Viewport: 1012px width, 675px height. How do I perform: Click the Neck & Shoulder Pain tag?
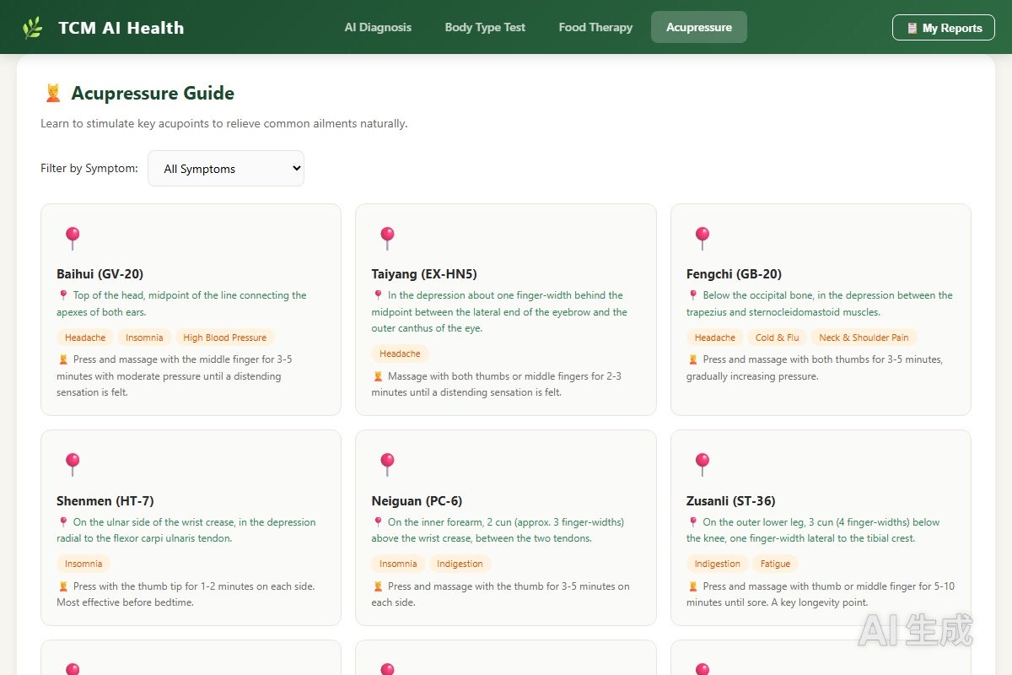coord(864,337)
